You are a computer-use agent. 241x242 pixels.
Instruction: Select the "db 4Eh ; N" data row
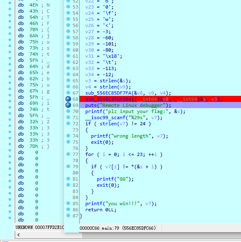pos(34,5)
